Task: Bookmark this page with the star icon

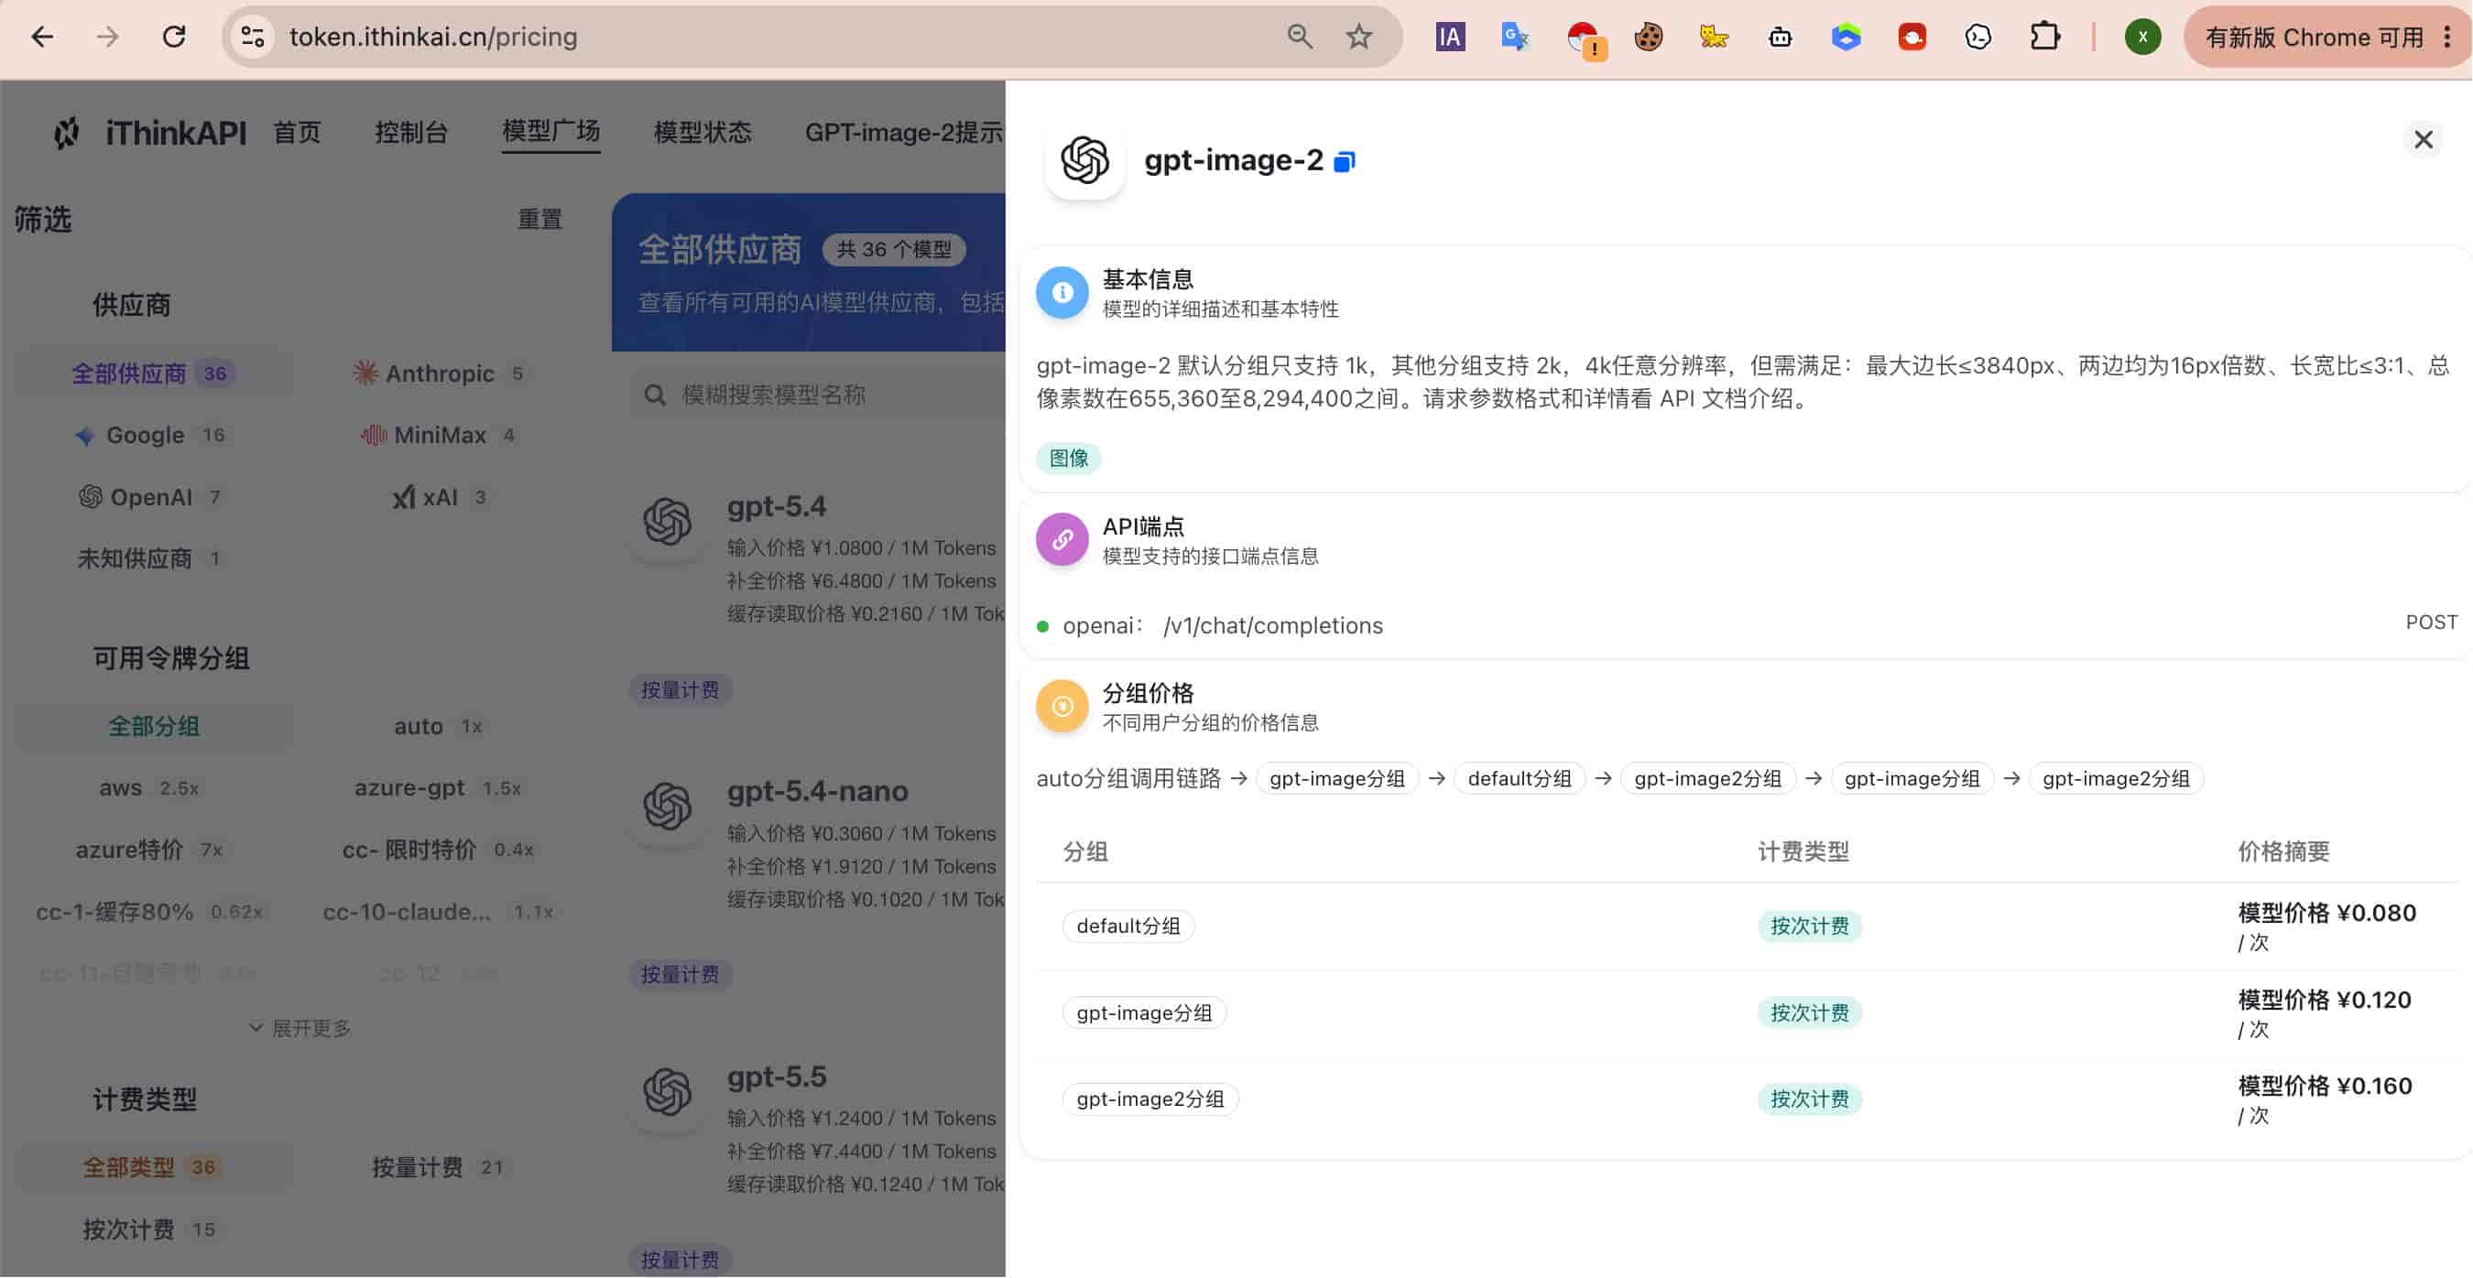Action: (1358, 37)
